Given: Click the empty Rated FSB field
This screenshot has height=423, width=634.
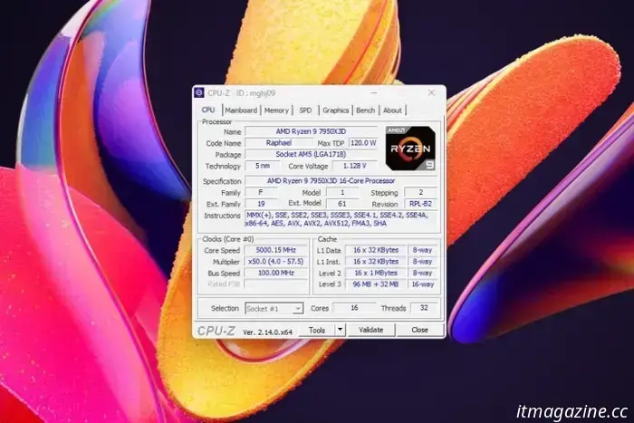Looking at the screenshot, I should (x=275, y=284).
